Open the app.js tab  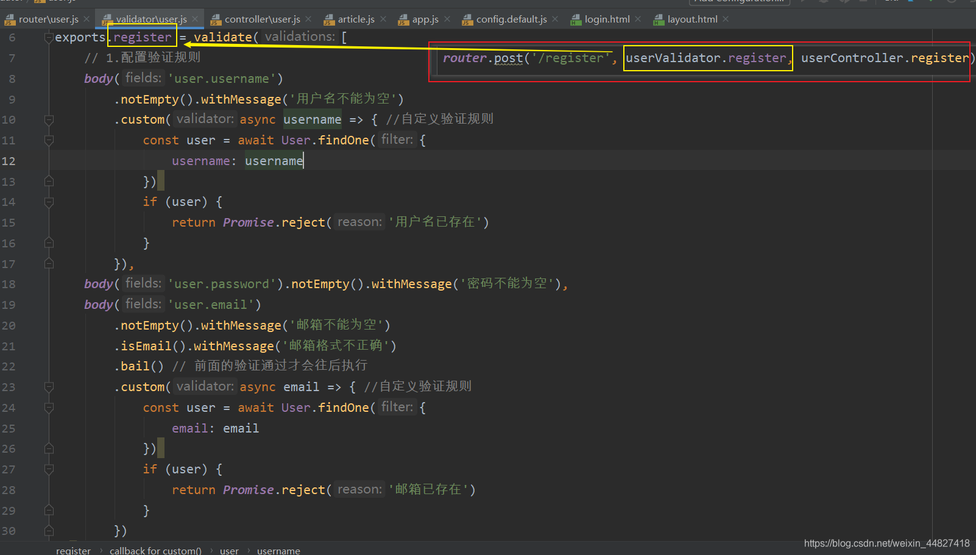[425, 19]
